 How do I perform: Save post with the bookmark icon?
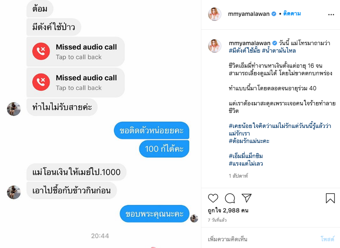pyautogui.click(x=330, y=198)
